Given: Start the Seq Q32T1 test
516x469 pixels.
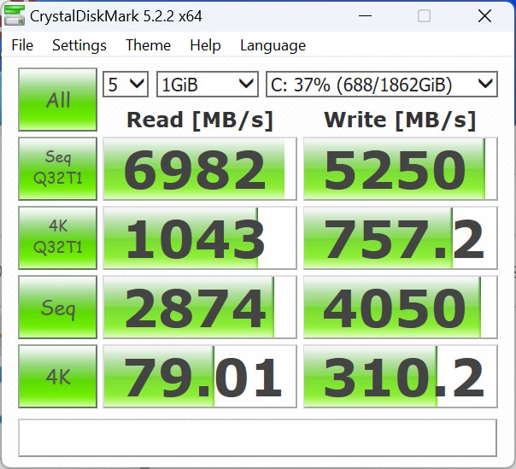Looking at the screenshot, I should (x=58, y=169).
